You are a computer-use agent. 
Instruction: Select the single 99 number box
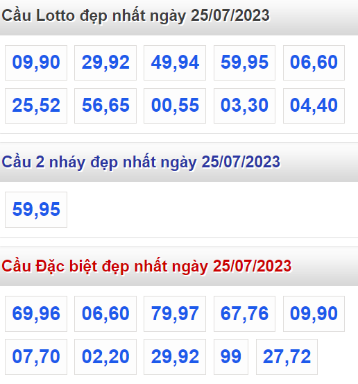(231, 357)
